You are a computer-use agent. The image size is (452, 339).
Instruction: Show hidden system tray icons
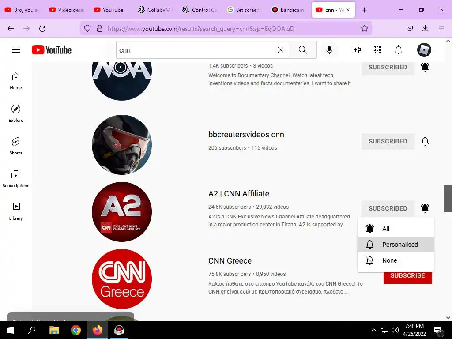coord(373,330)
